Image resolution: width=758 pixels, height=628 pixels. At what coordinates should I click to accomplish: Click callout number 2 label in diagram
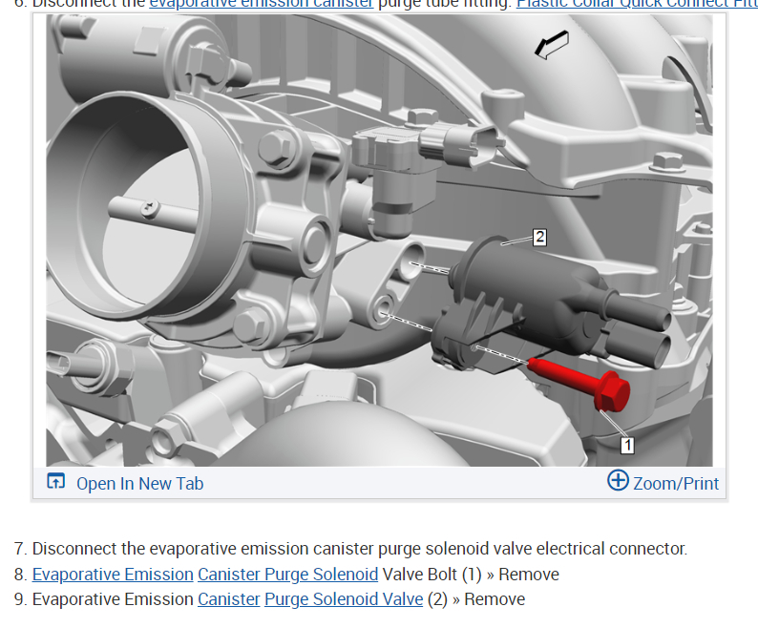[539, 238]
